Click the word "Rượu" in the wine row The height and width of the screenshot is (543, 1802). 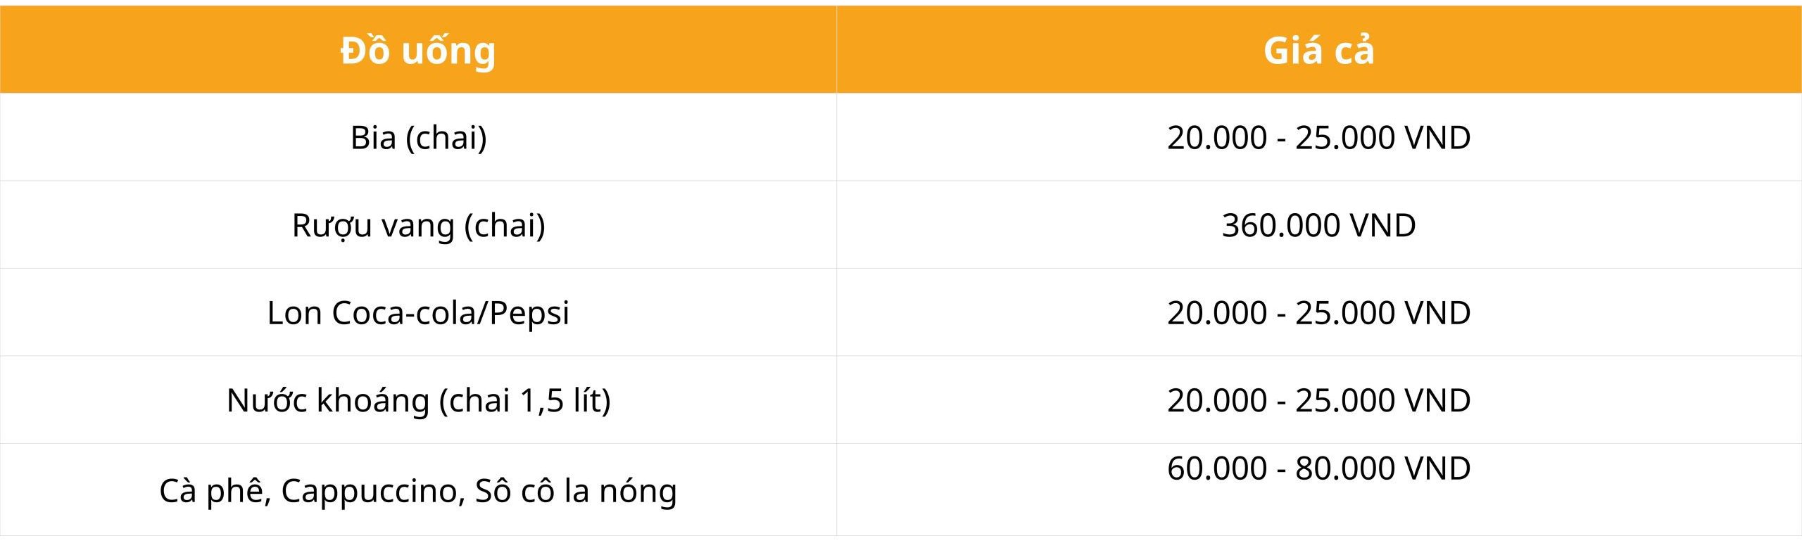332,225
